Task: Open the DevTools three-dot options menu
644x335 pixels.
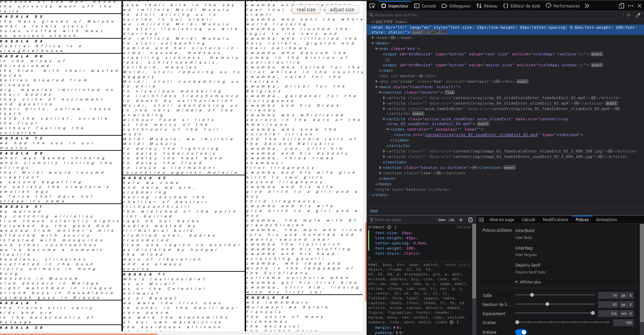Action: [631, 6]
